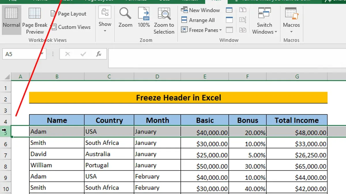The image size is (346, 194).
Task: Click the 'Freeze Header in Excel' title cell
Action: pyautogui.click(x=178, y=98)
